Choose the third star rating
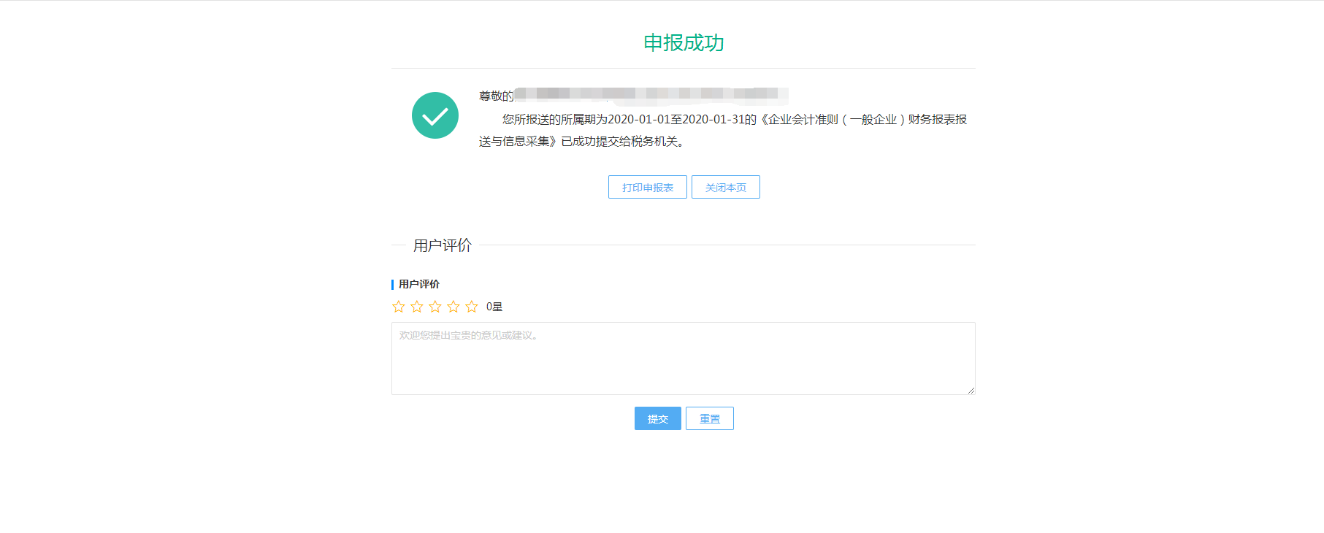The width and height of the screenshot is (1324, 533). tap(435, 307)
